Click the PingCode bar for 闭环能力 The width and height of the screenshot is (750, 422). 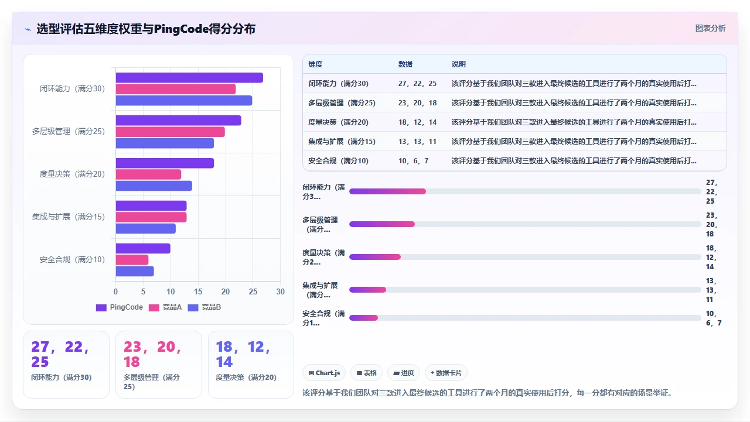click(x=189, y=78)
